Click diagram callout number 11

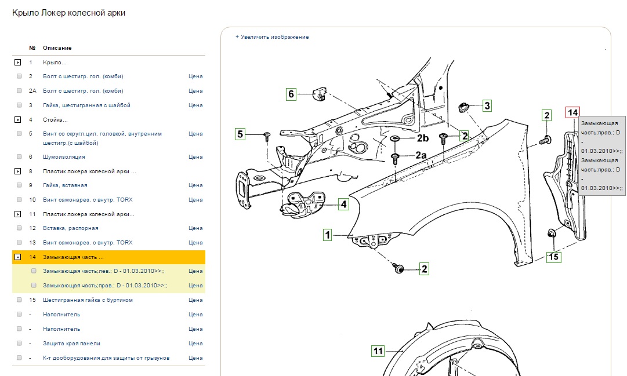pyautogui.click(x=378, y=351)
